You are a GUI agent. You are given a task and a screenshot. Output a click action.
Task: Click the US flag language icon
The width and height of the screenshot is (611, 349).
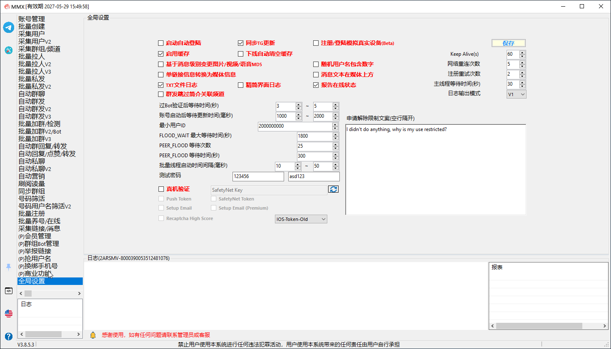(9, 314)
